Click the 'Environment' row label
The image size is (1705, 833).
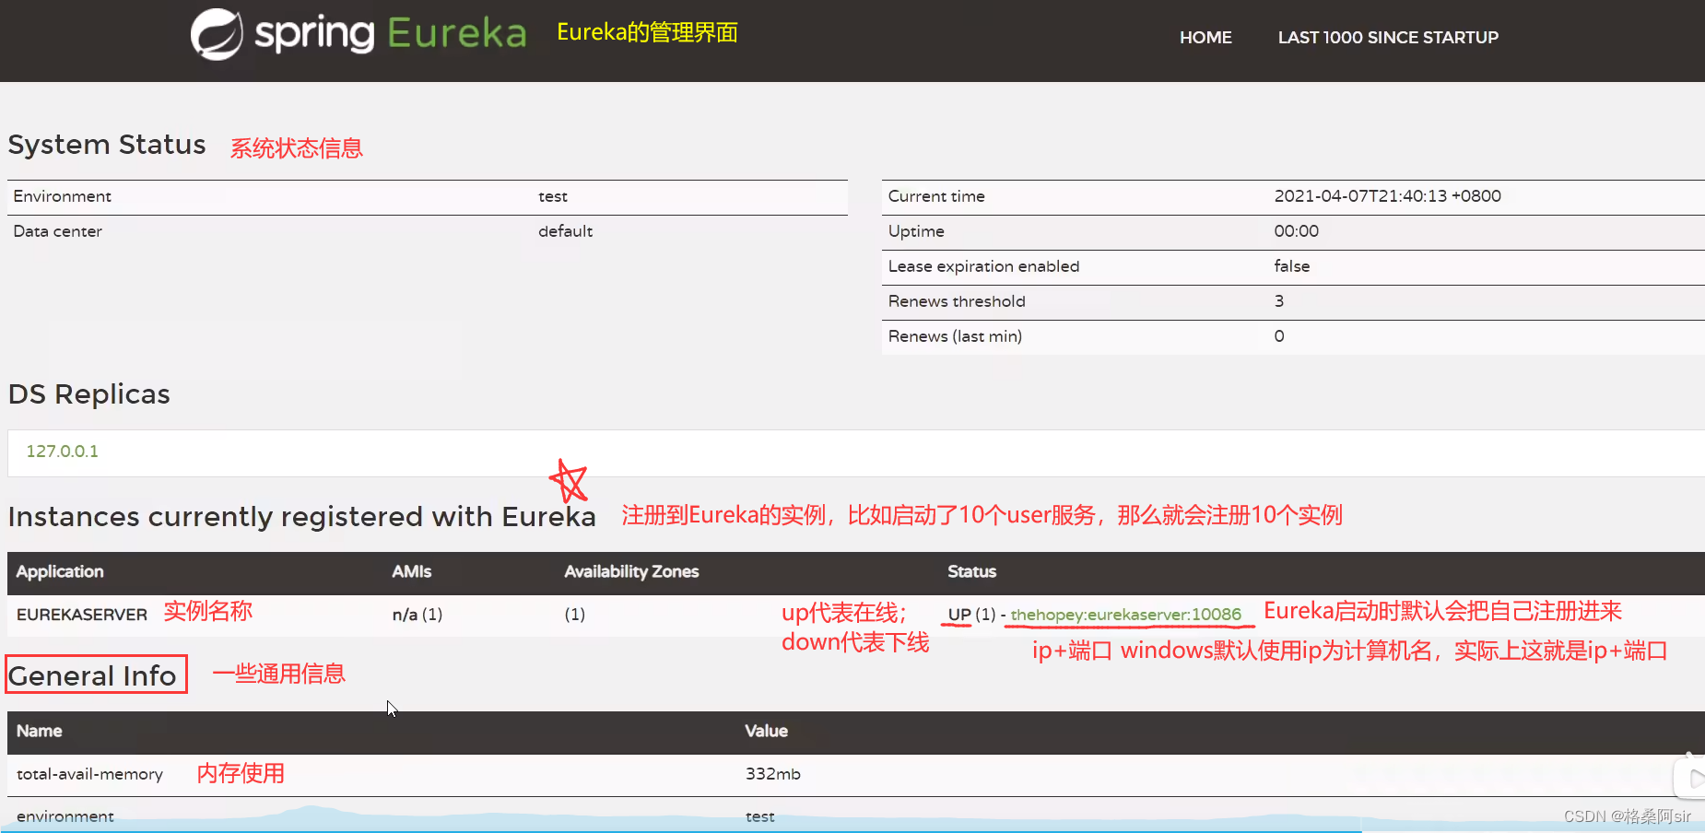pos(62,196)
